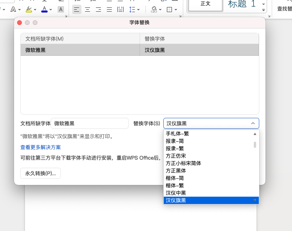The image size is (292, 231).
Task: Expand the 替换字体 combo box
Action: tap(253, 123)
